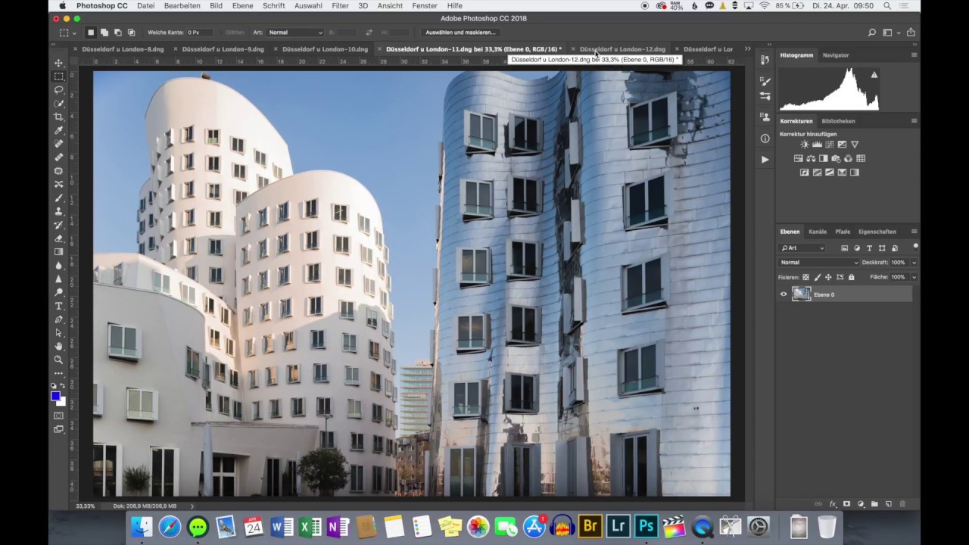Viewport: 969px width, 545px height.
Task: Add a Color Balance adjustment
Action: [811, 158]
